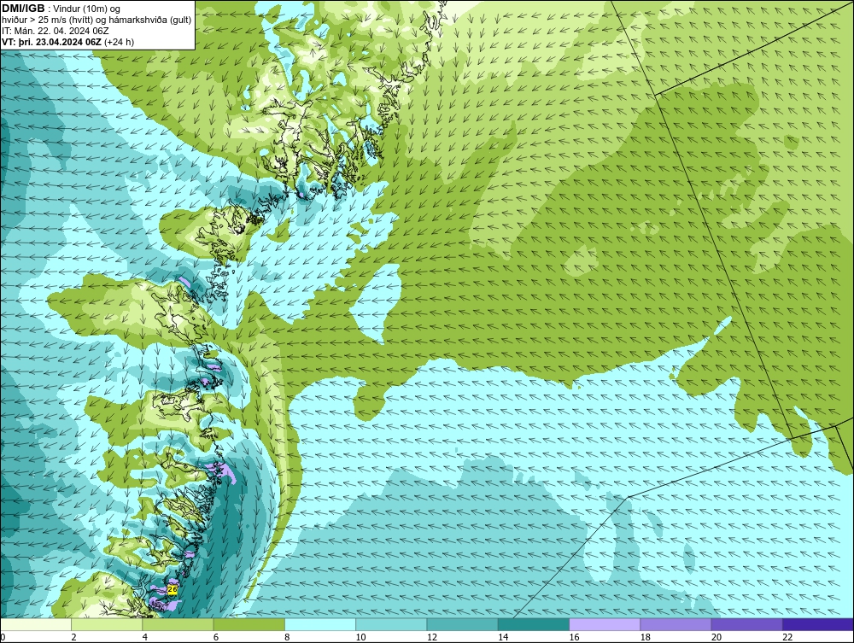The image size is (854, 643).
Task: Click the legend label '4'
Action: click(145, 637)
